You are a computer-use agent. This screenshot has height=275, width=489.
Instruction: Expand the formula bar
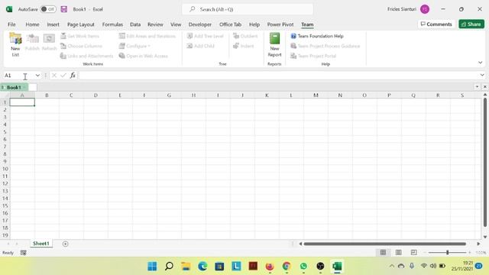(x=482, y=75)
